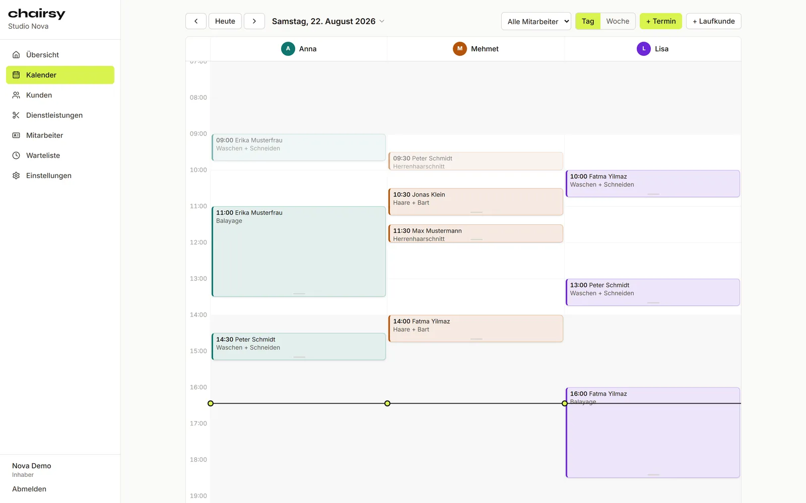This screenshot has width=806, height=503.
Task: Select the Dienstleistungen scissors icon
Action: [x=16, y=115]
